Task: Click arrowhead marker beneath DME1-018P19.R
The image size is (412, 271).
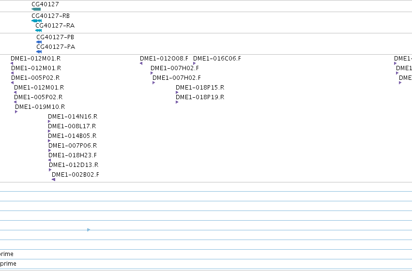Action: coord(177,102)
